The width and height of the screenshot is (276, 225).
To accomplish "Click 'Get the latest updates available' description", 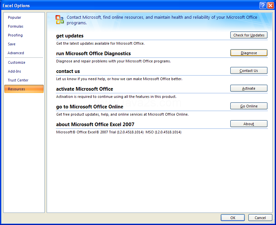I will (x=100, y=43).
